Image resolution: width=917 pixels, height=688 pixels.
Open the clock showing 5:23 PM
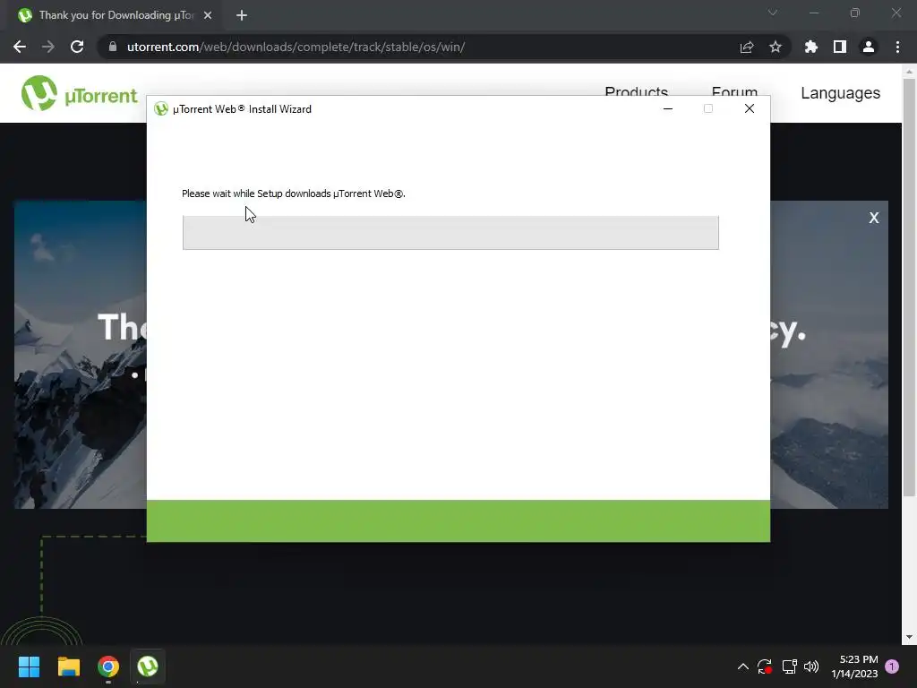pos(854,666)
